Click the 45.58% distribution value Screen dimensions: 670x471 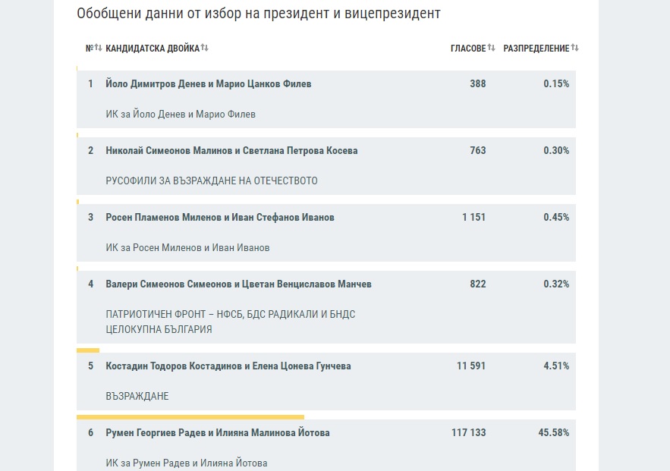tap(554, 432)
